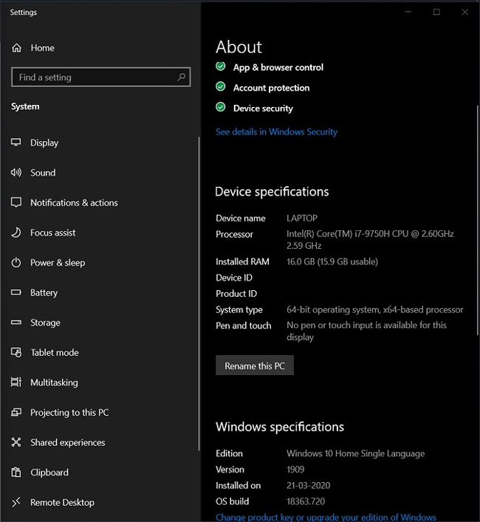The height and width of the screenshot is (522, 480).
Task: Click the Notifications & actions speech-bubble icon
Action: [x=16, y=202]
